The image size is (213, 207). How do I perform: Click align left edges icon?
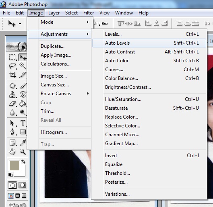148,23
